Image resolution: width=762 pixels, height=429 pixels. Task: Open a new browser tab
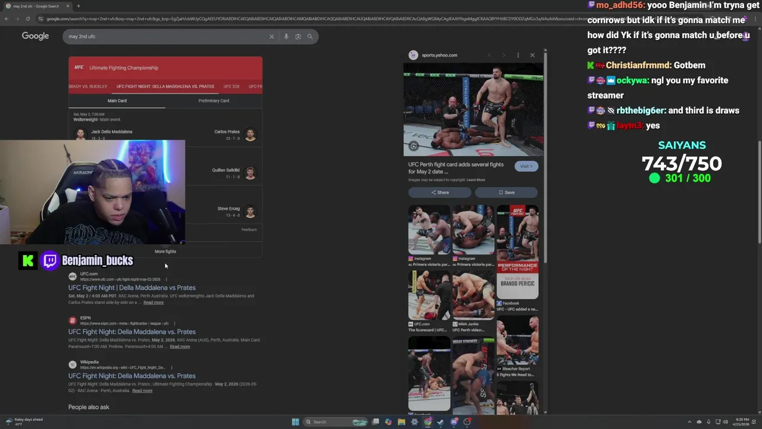pos(78,6)
